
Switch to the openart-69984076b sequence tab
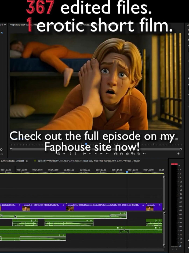pyautogui.click(x=89, y=161)
